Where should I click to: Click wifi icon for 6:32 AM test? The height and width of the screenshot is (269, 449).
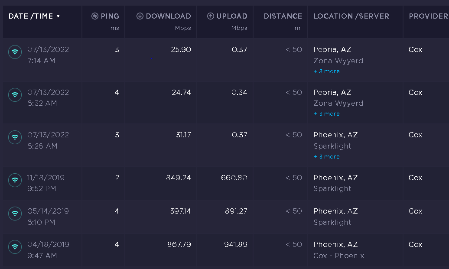click(15, 95)
